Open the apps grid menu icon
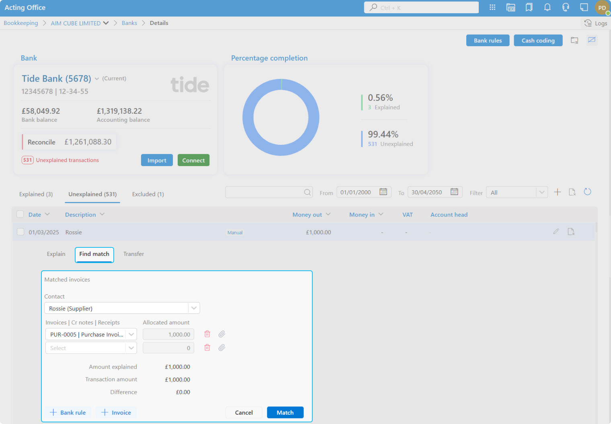611x424 pixels. (492, 7)
